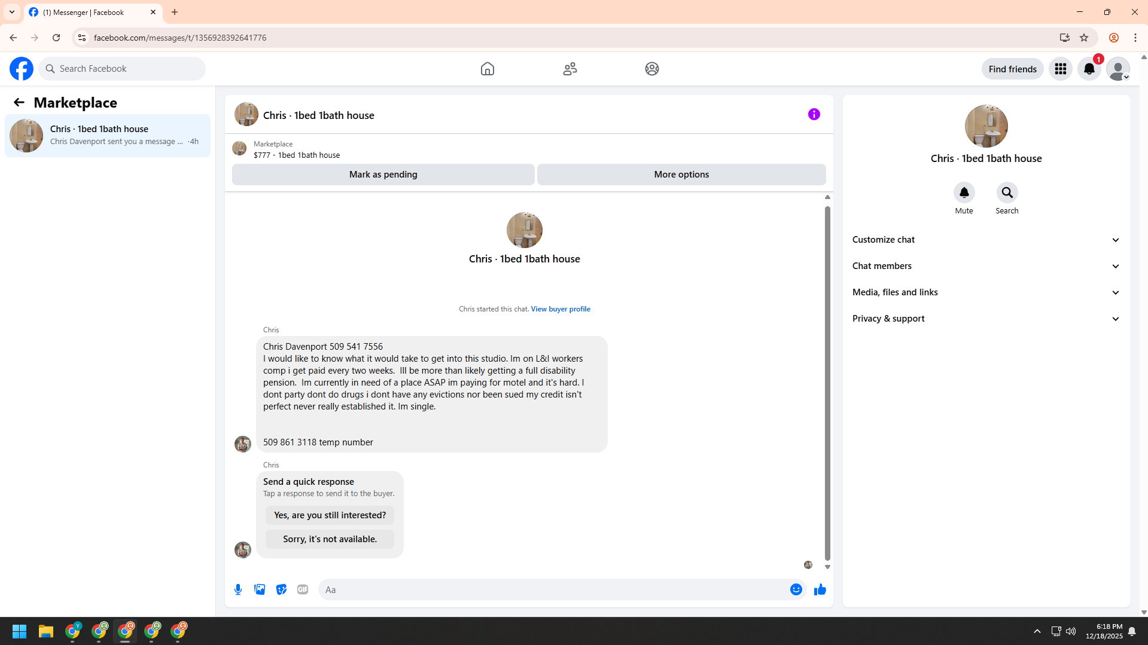Choose a sticker
Screen dimensions: 1148x645
click(x=281, y=589)
